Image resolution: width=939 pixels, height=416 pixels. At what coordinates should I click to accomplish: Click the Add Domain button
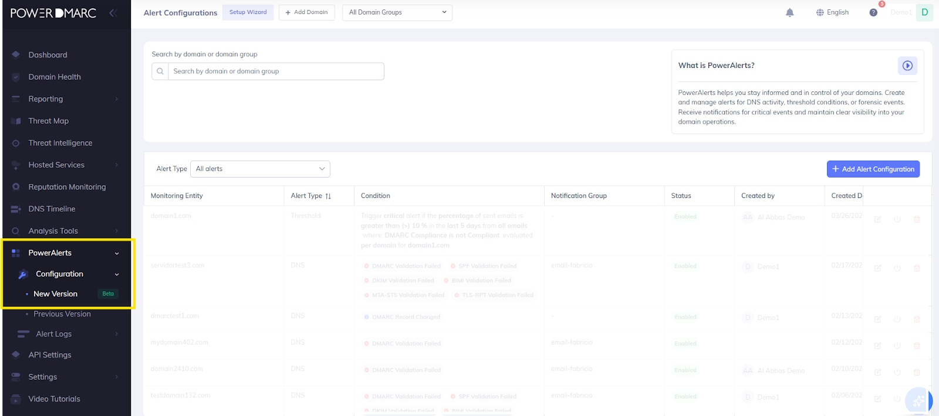(x=306, y=12)
